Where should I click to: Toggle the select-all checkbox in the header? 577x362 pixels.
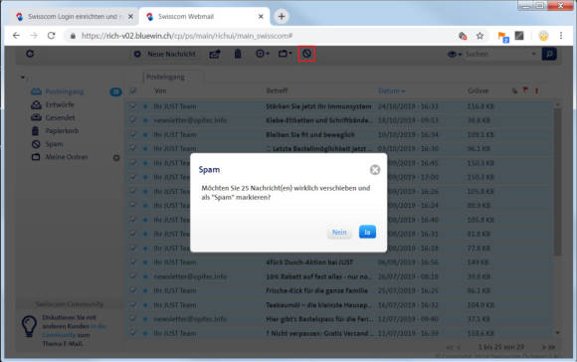tap(133, 90)
